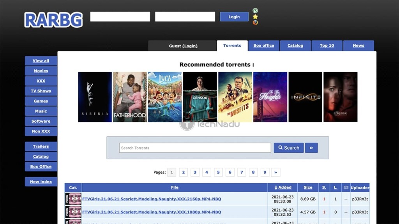Click the Search button
Image resolution: width=399 pixels, height=224 pixels.
coord(289,148)
